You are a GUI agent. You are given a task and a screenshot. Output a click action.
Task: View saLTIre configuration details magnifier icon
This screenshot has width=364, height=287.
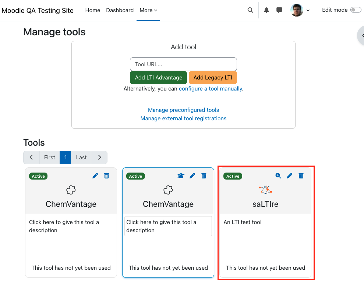278,176
